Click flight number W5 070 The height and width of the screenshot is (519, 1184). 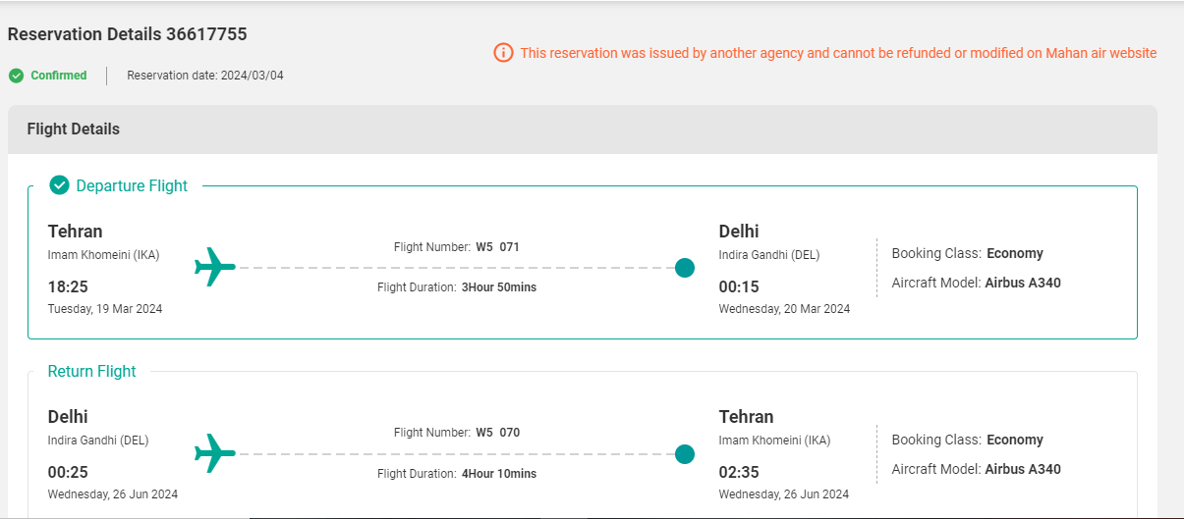497,433
